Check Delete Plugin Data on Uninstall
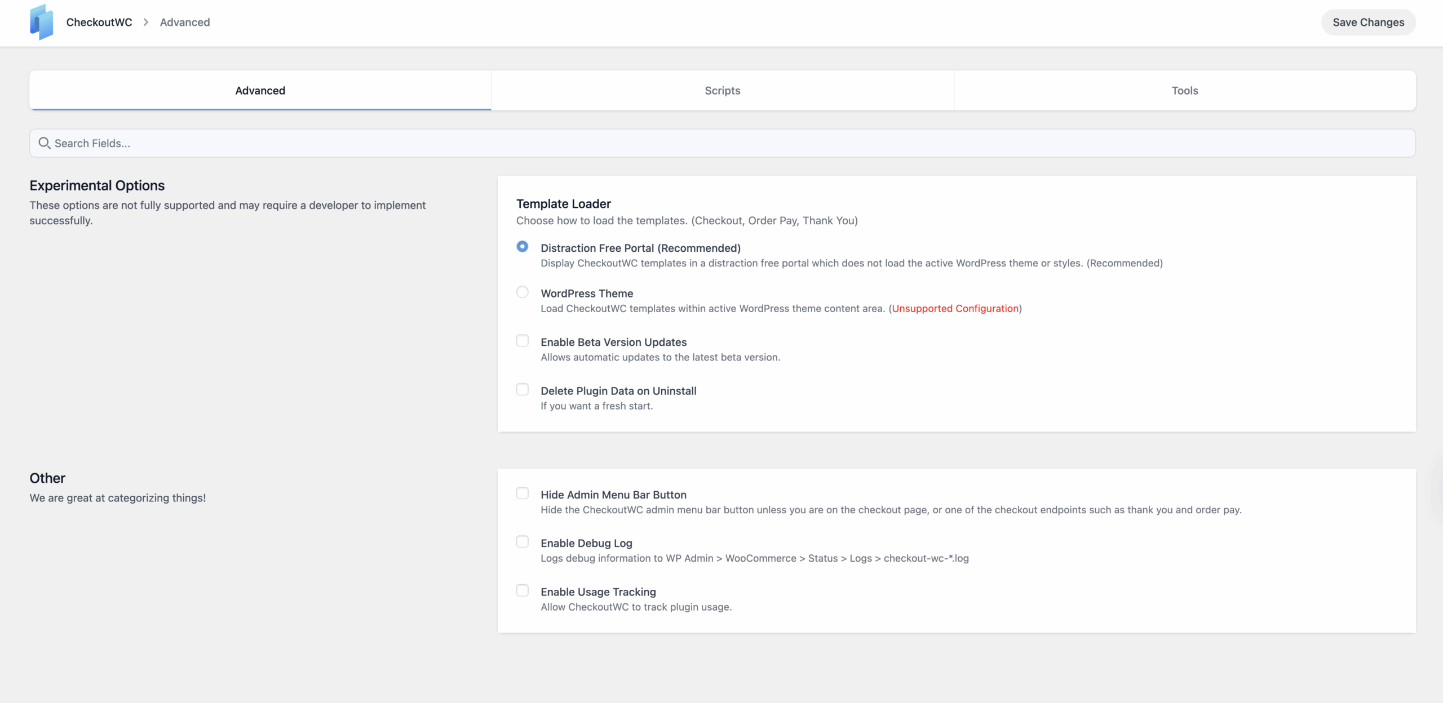The height and width of the screenshot is (703, 1443). coord(523,390)
